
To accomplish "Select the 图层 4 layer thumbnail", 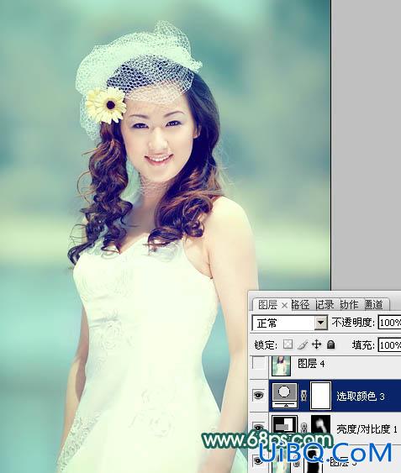I will point(281,365).
